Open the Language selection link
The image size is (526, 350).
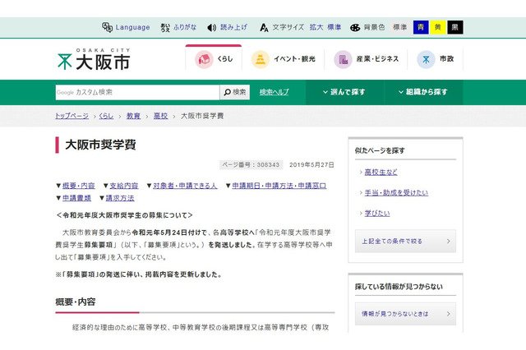tap(132, 27)
